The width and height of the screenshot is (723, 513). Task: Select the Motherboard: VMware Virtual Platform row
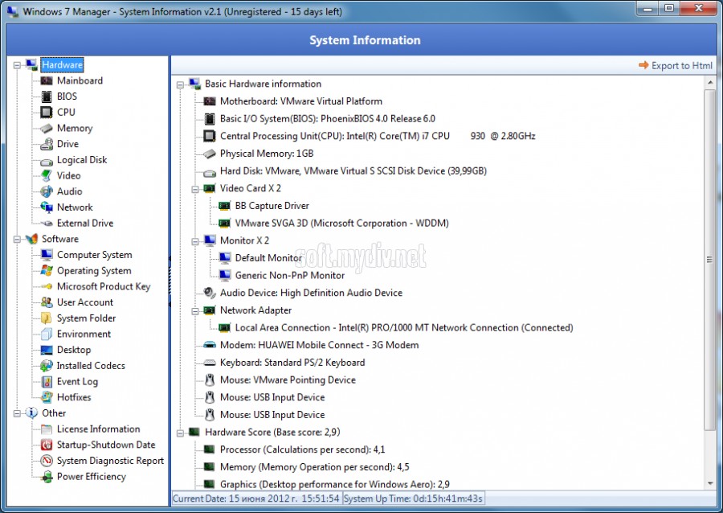(300, 101)
